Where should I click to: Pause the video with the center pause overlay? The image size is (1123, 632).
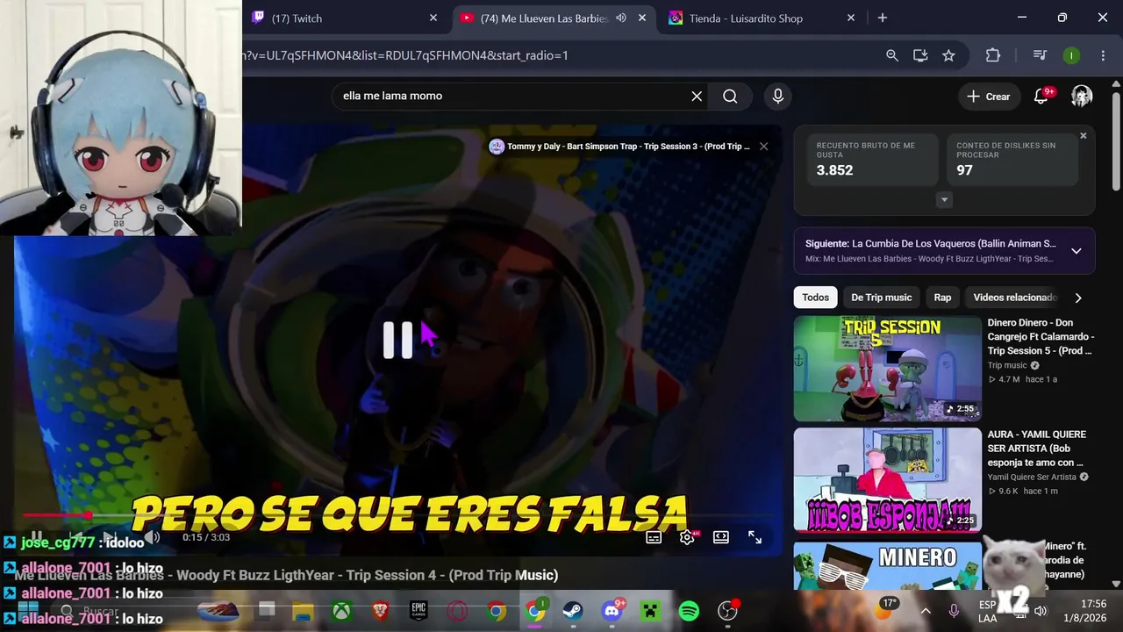pyautogui.click(x=397, y=340)
